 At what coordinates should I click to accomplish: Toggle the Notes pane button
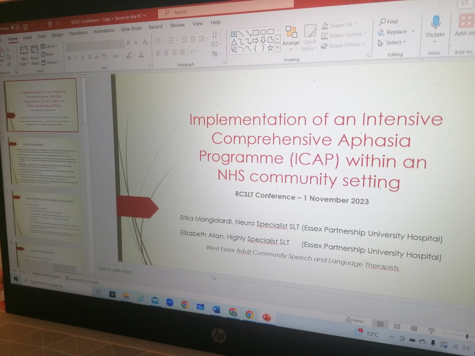355,320
